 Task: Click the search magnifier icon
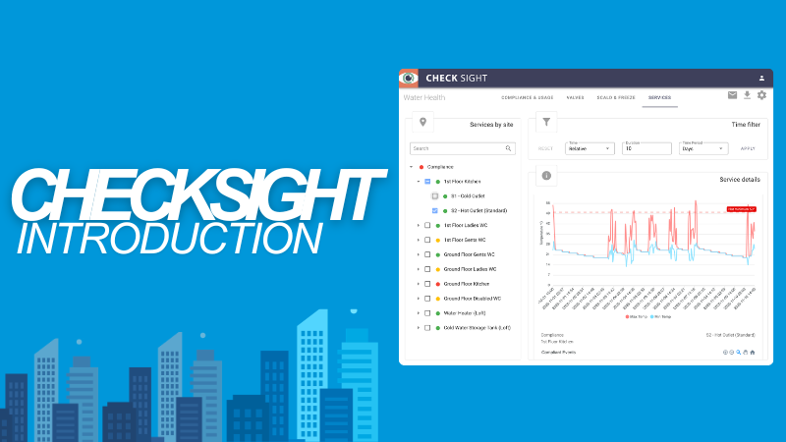point(509,148)
